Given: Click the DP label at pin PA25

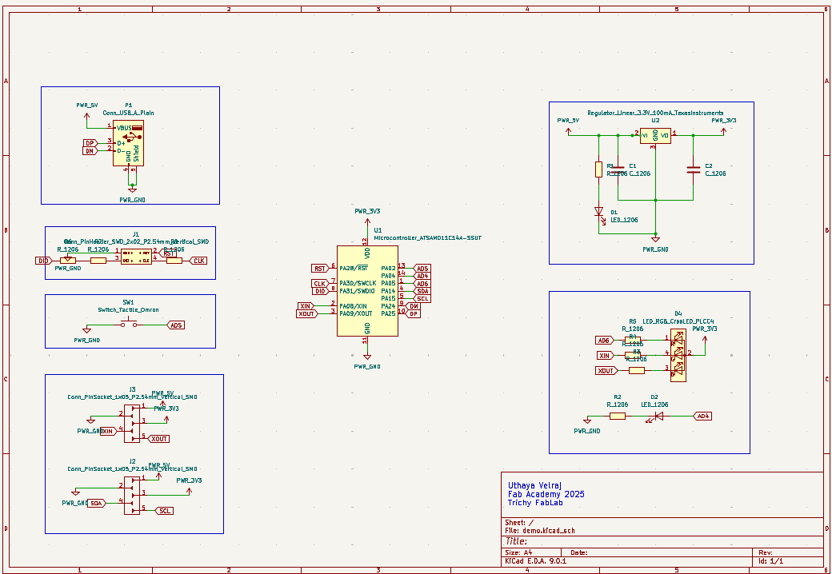Looking at the screenshot, I should pos(414,313).
